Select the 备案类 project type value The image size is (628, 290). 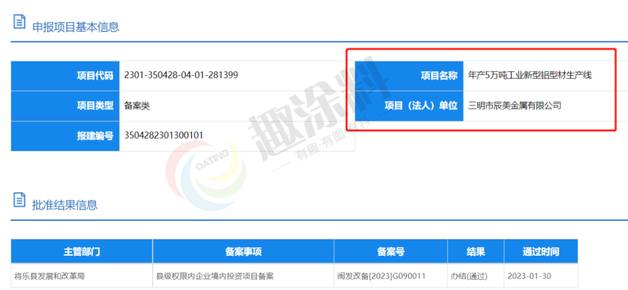137,106
